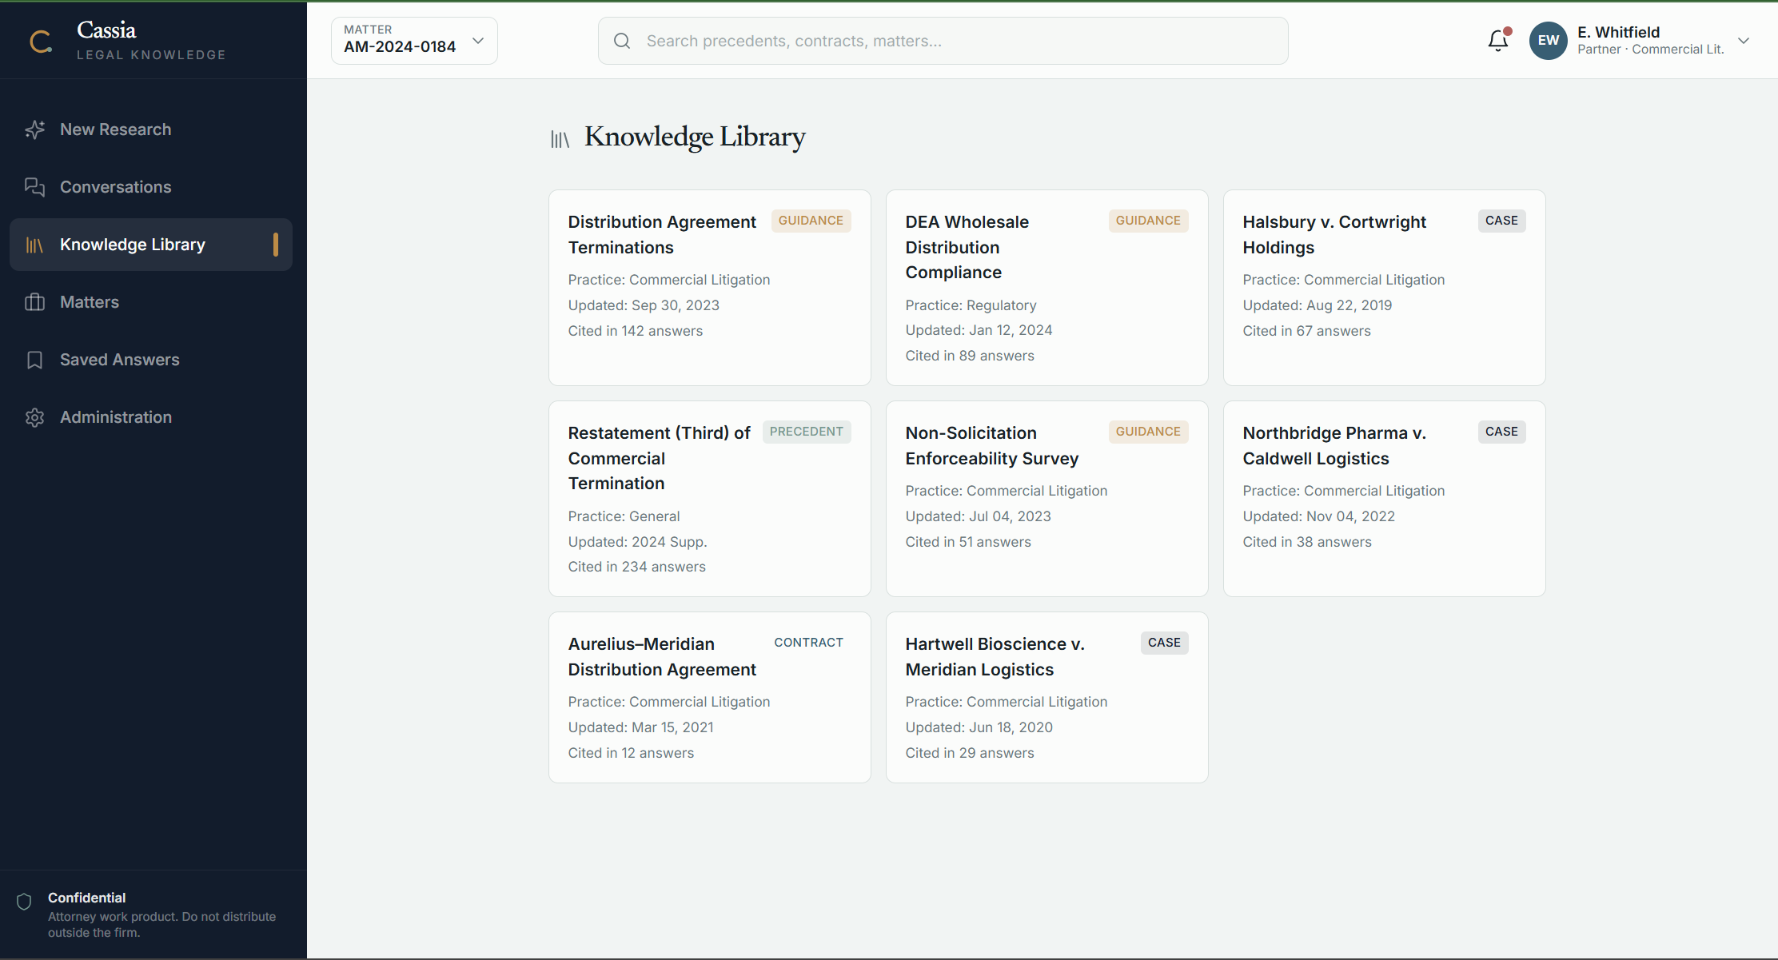The height and width of the screenshot is (960, 1778).
Task: Click the Matters briefcase icon
Action: click(34, 302)
